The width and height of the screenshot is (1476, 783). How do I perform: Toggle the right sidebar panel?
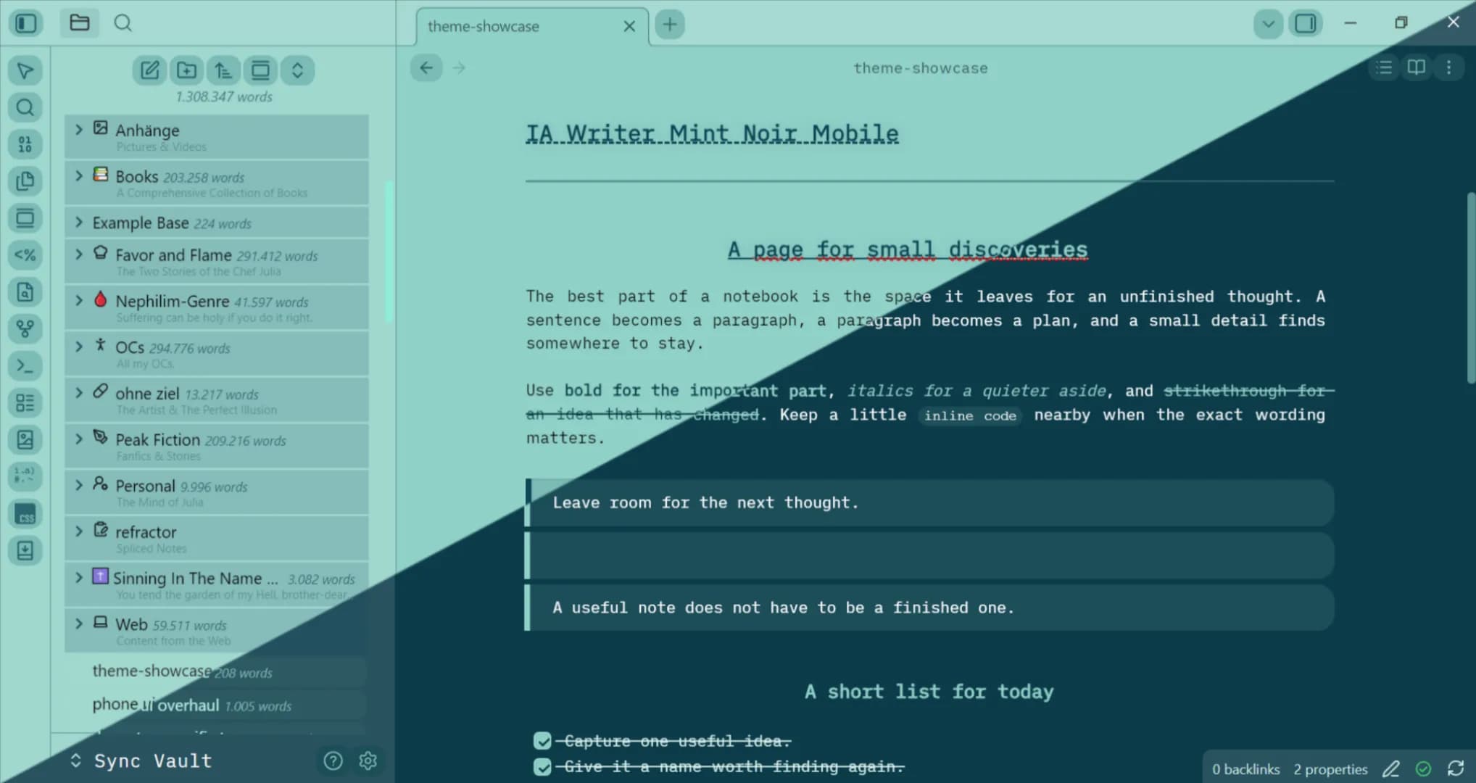(1306, 24)
